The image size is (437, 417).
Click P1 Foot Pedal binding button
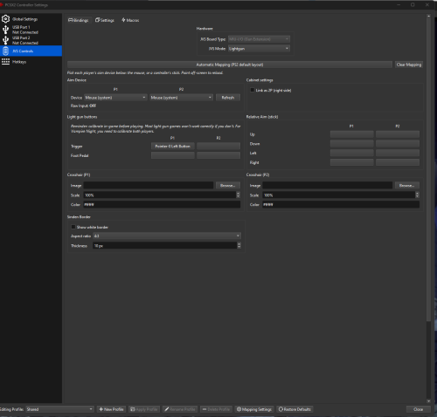[173, 155]
